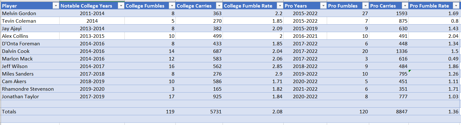Click Dalvin Cook's pro carries value 1336

pos(389,51)
